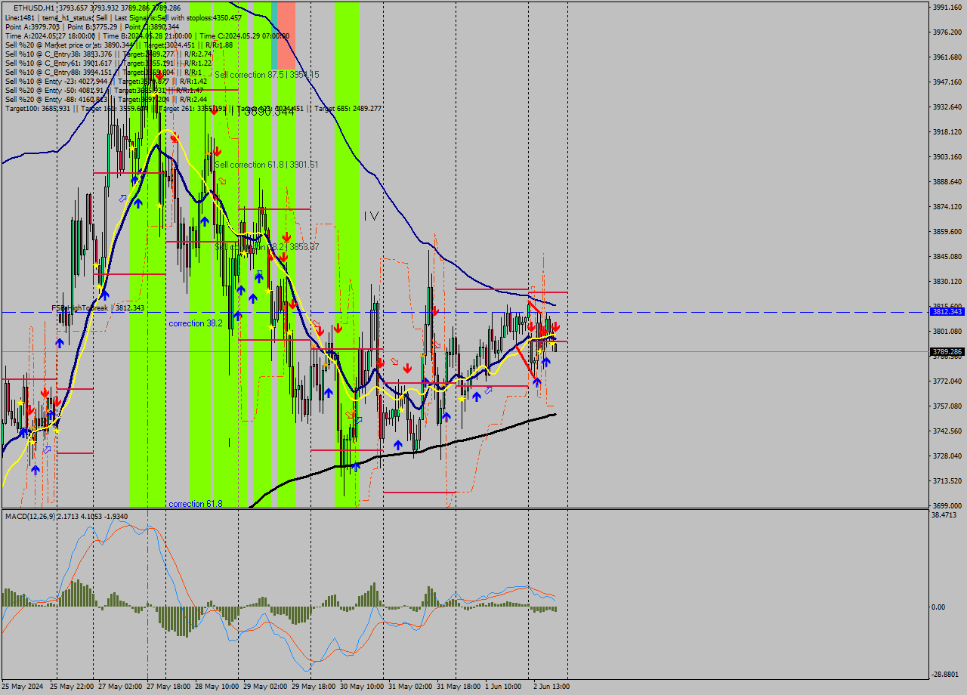Viewport: 967px width, 695px height.
Task: Click 3859.600 on the price scale
Action: 947,231
